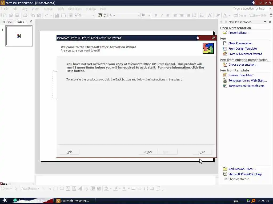Click the Text Box drawing tool

click(68, 188)
